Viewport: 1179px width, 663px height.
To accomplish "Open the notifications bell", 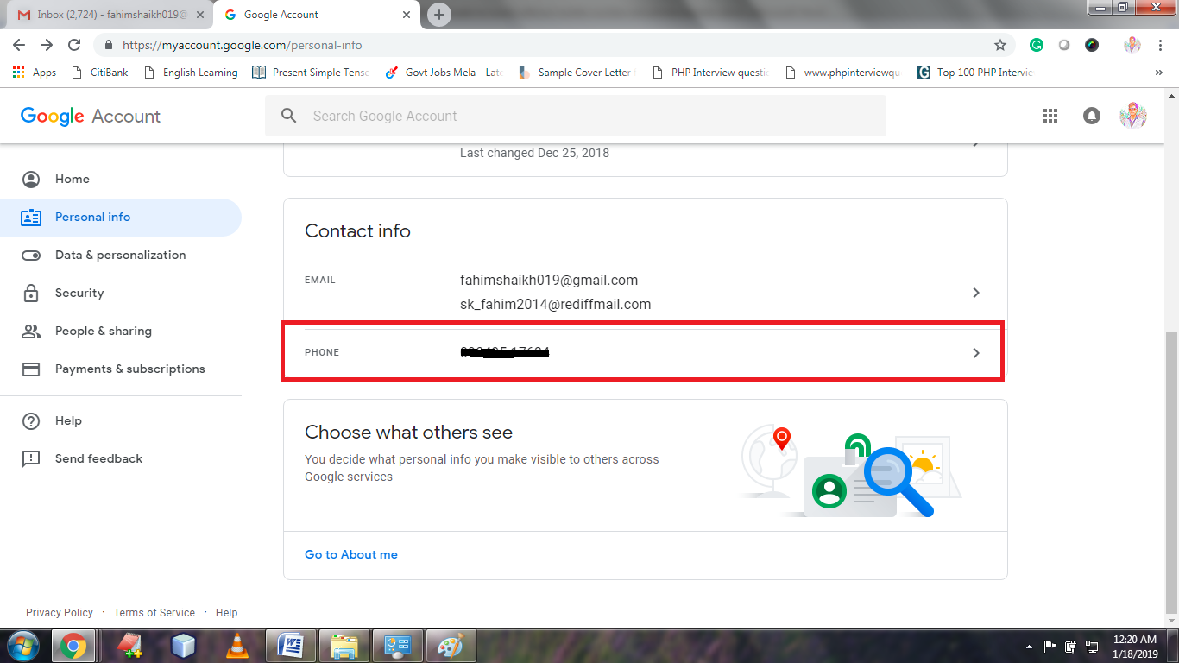I will [x=1091, y=115].
